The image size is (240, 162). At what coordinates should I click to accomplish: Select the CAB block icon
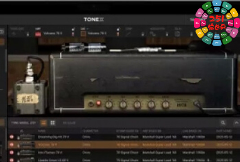point(83,33)
